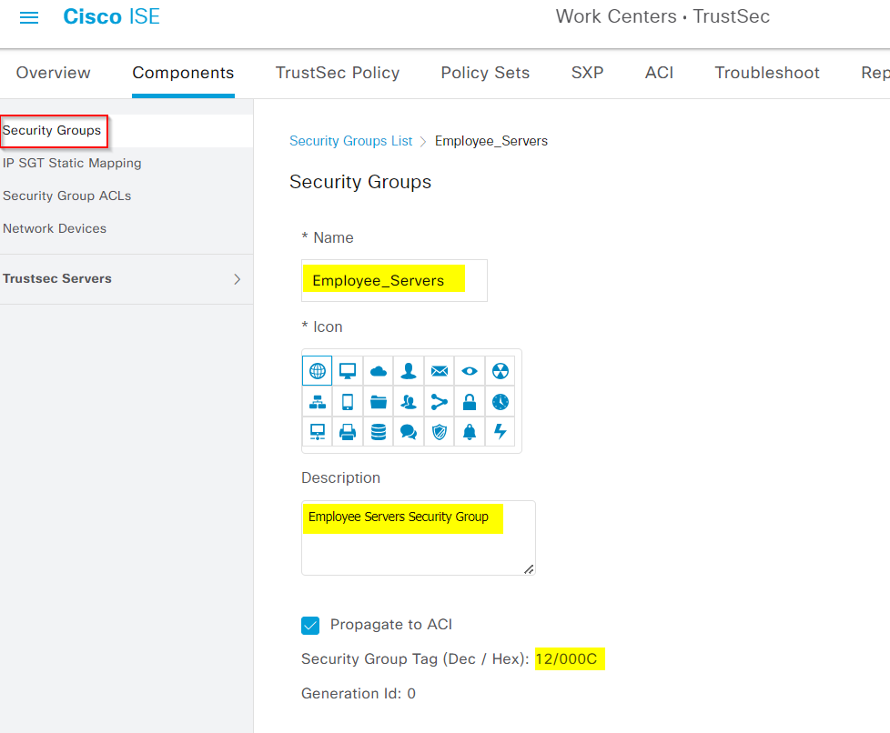Select the Components tab
The width and height of the screenshot is (890, 733).
pos(183,73)
